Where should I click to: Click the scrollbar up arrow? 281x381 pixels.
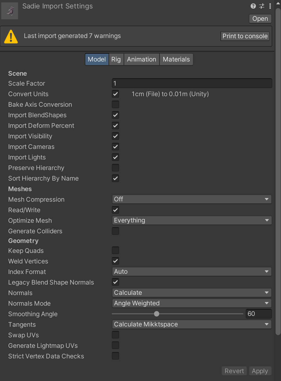tap(278, 4)
